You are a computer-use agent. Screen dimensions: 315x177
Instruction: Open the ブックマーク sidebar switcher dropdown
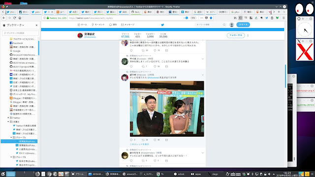(15, 25)
